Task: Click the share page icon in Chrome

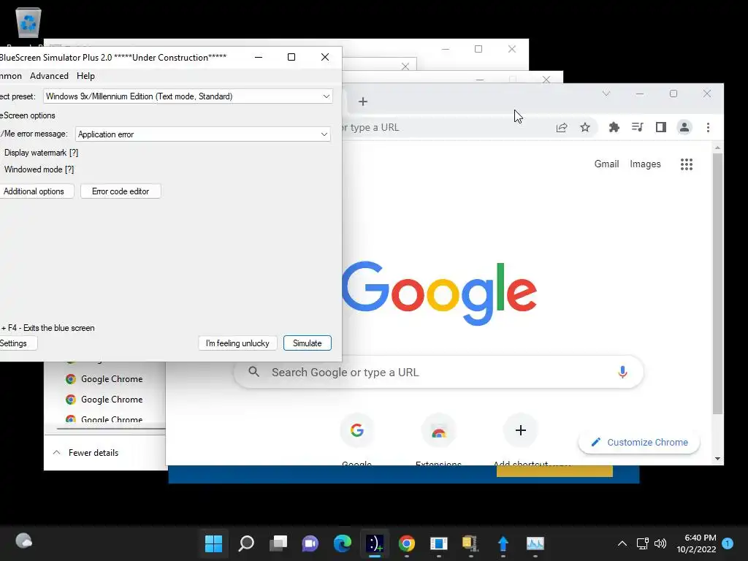Action: click(x=562, y=127)
